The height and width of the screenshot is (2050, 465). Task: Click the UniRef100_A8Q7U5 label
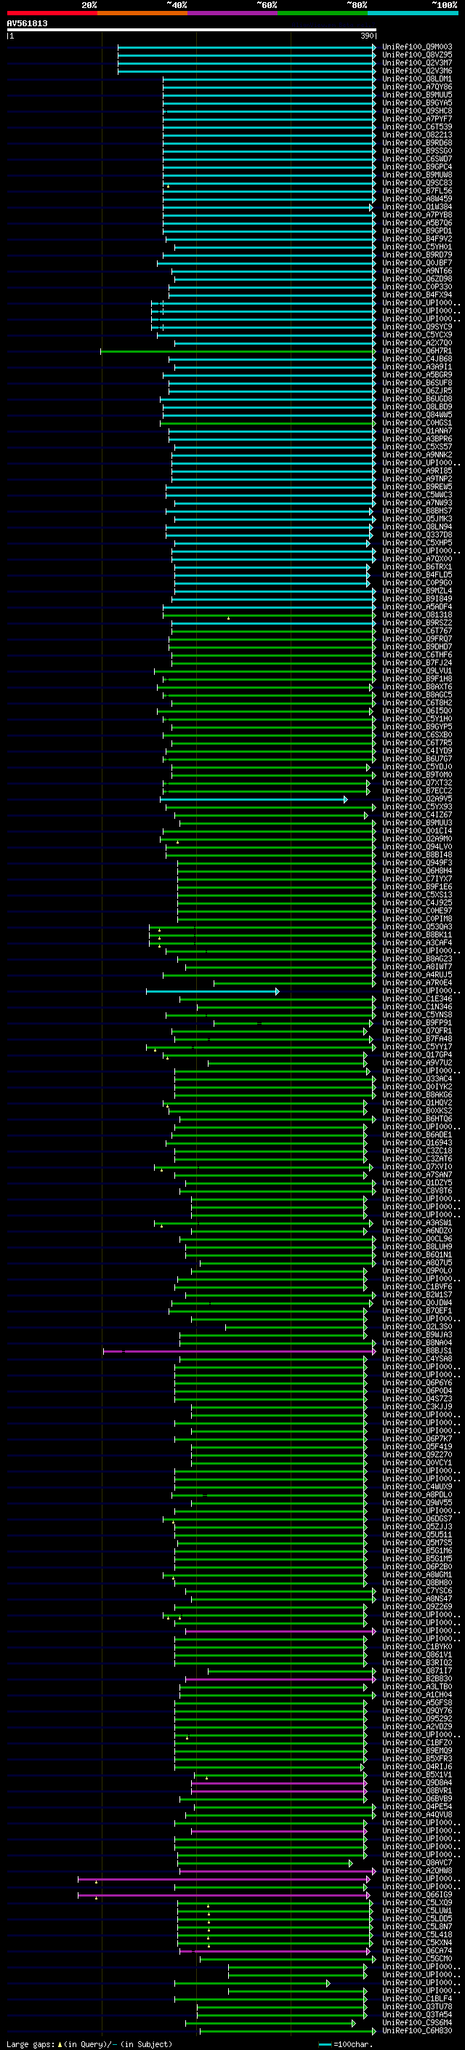tap(417, 1263)
